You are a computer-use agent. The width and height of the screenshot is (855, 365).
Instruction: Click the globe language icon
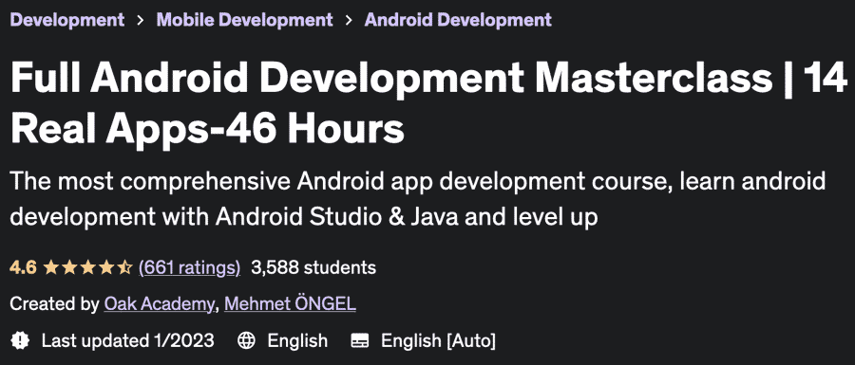tap(246, 341)
